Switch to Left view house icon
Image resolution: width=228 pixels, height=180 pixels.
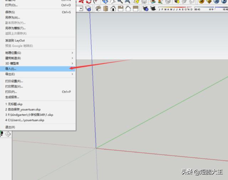tap(136, 8)
